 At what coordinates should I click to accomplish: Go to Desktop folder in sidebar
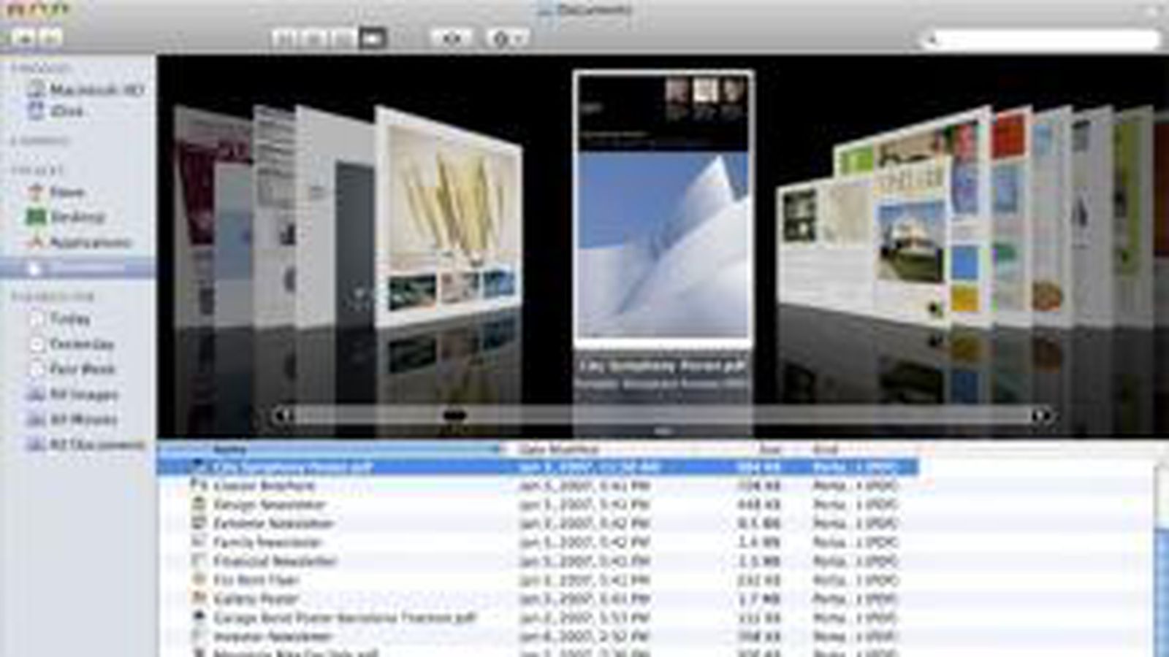coord(77,217)
